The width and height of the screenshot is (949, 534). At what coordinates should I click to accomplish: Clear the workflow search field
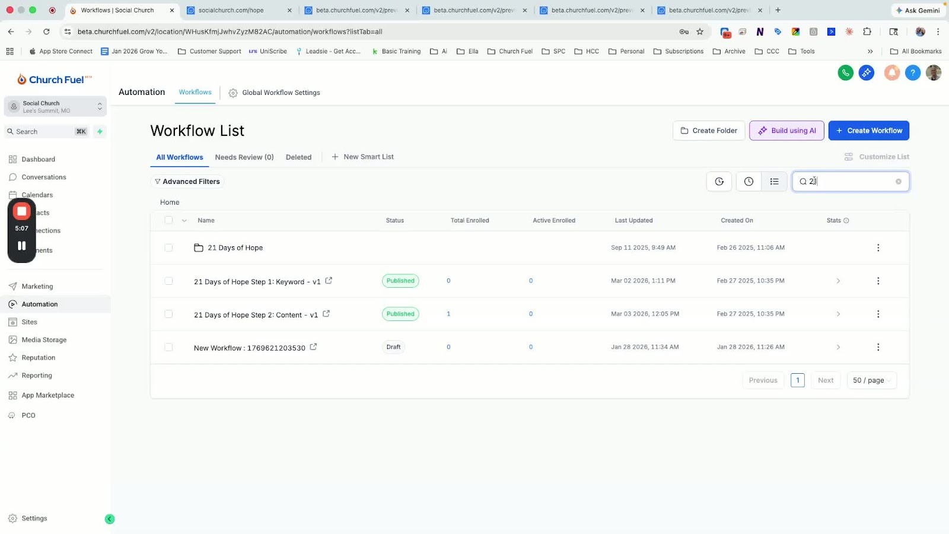tap(899, 182)
